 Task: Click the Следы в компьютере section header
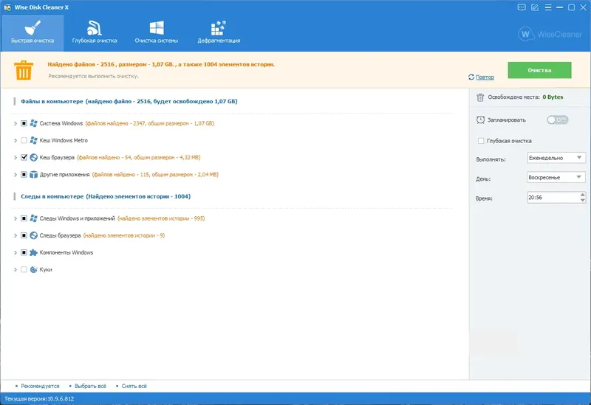point(106,196)
